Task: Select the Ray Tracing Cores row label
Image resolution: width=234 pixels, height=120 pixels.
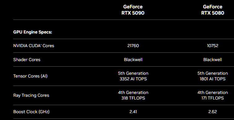Action: click(x=31, y=95)
